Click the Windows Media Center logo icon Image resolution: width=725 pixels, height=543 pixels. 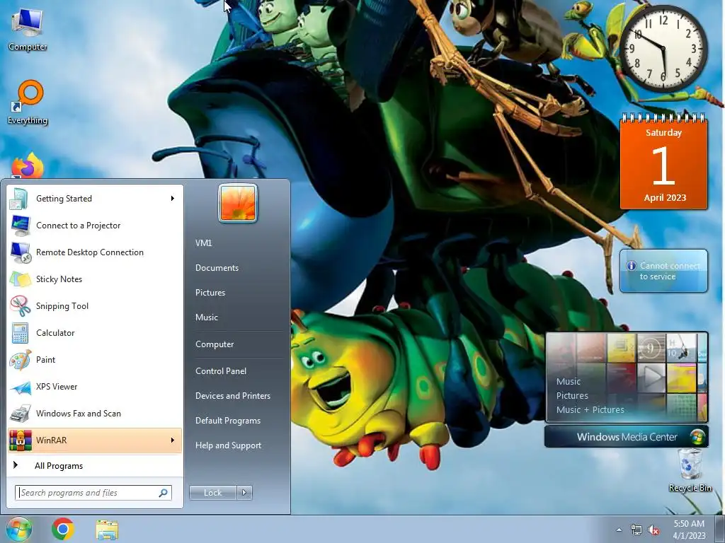pyautogui.click(x=697, y=436)
